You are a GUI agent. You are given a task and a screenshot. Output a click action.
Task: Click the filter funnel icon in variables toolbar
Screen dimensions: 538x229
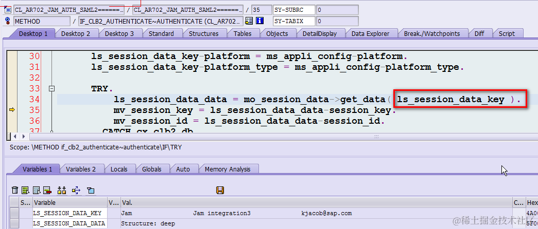91,190
